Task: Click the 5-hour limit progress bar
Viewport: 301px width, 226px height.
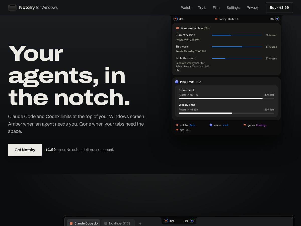Action: 226,98
